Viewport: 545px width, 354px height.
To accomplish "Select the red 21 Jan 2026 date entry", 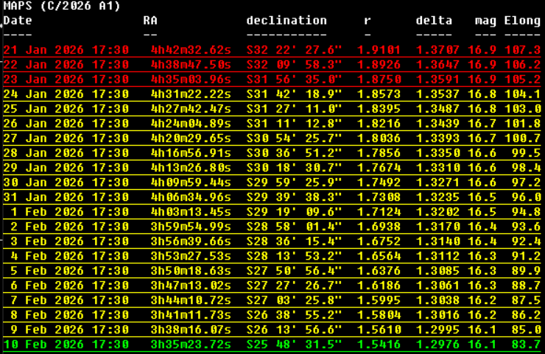I will tap(66, 50).
